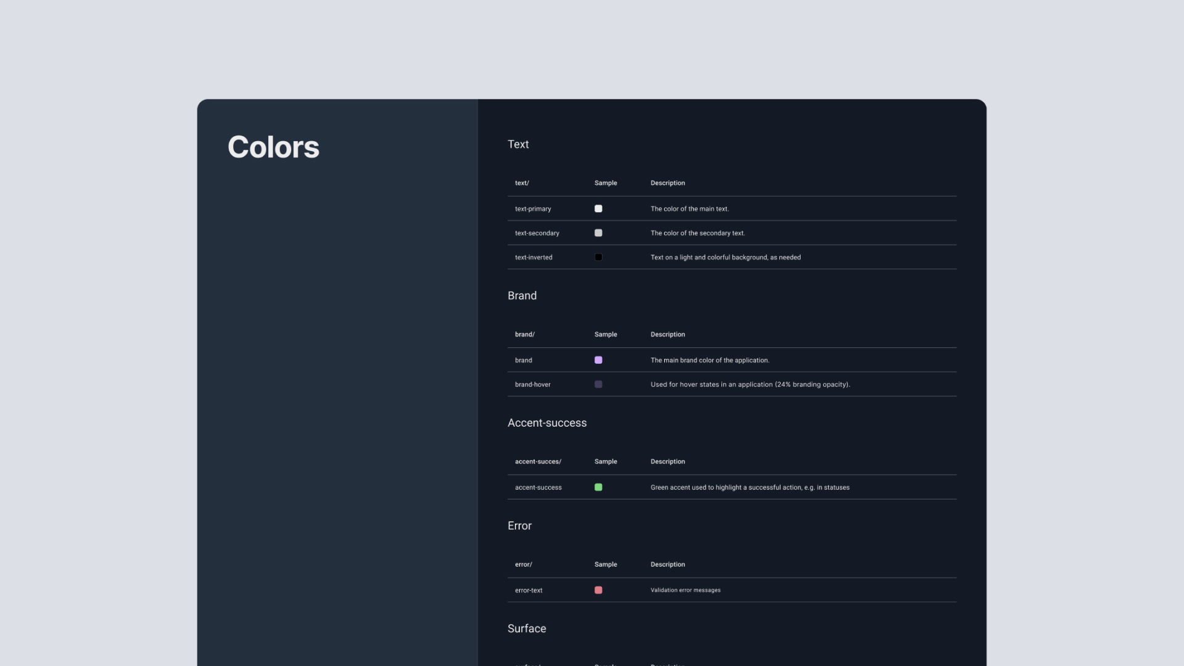Click the text-primary row label
The width and height of the screenshot is (1184, 666).
(533, 208)
